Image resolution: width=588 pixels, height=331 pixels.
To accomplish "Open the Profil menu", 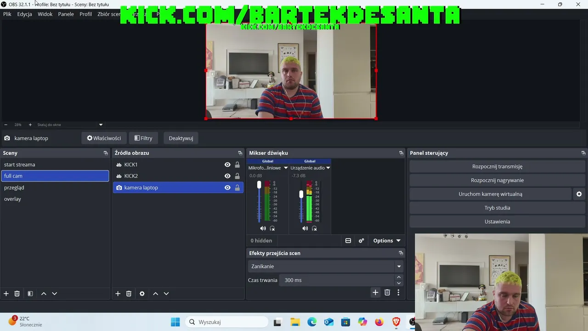I will 86,14.
